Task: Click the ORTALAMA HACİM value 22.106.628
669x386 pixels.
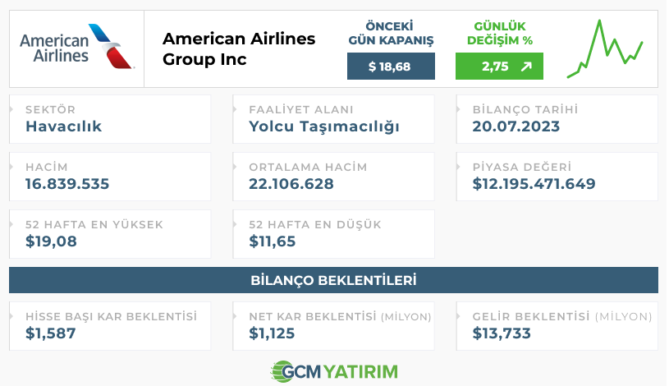Action: (x=291, y=184)
